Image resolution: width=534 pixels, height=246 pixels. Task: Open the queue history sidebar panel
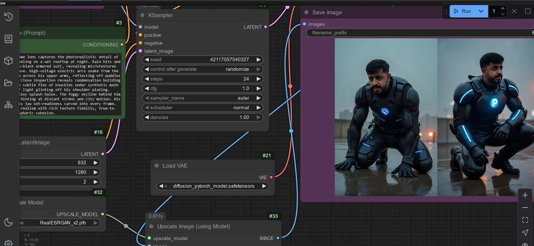click(x=8, y=17)
